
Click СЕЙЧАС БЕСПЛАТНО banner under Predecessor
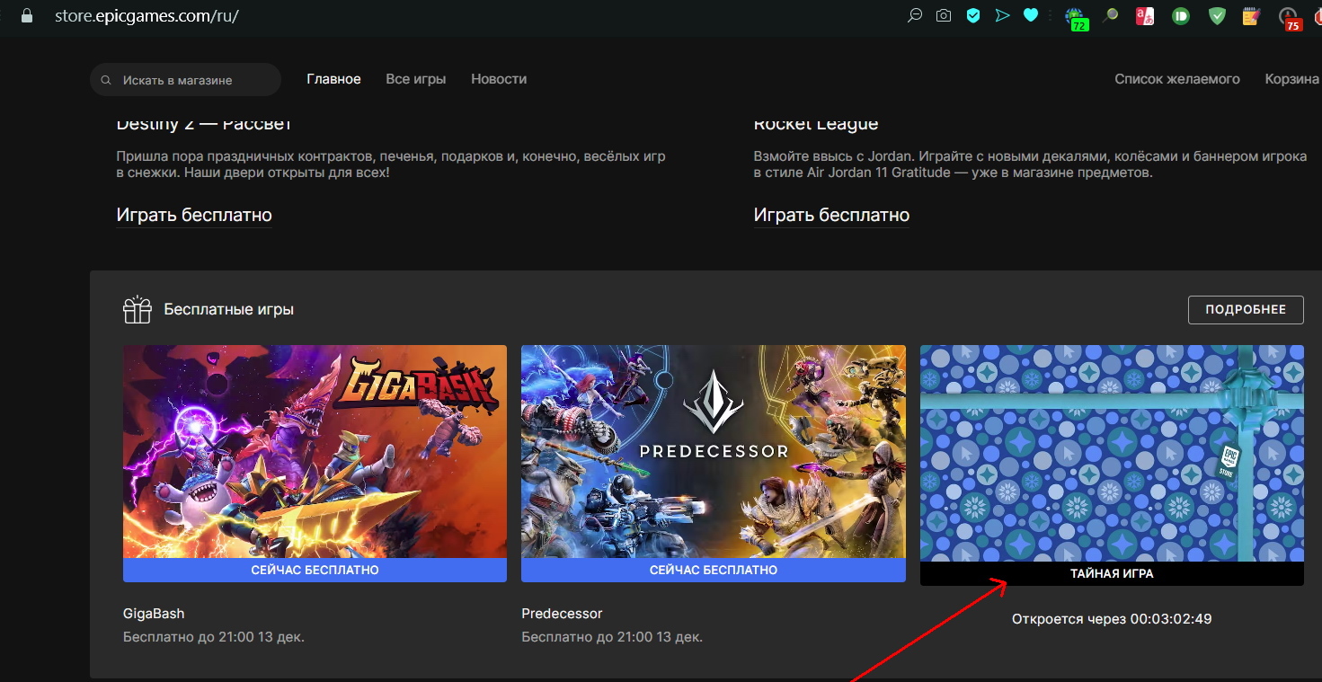point(714,570)
